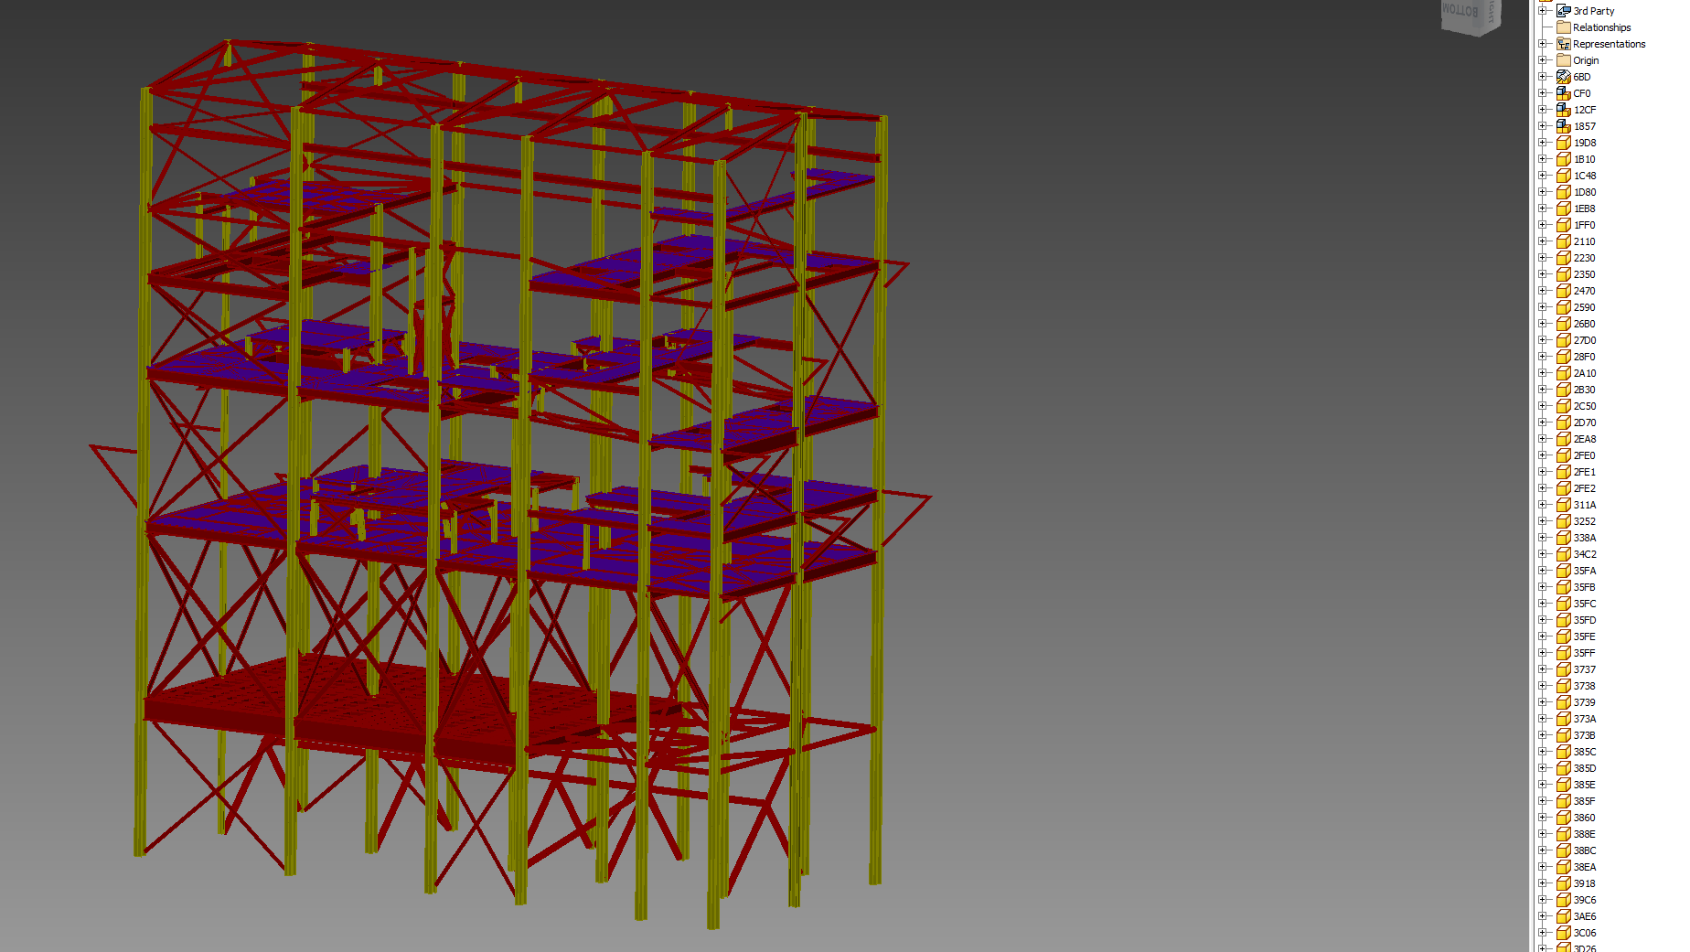Image resolution: width=1690 pixels, height=952 pixels.
Task: Click the Origin folder icon
Action: [x=1563, y=59]
